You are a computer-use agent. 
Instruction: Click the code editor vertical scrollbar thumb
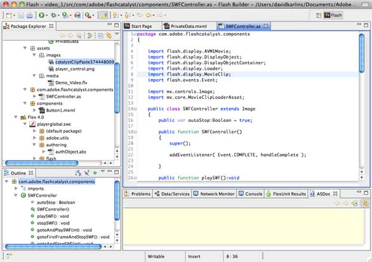[x=362, y=53]
